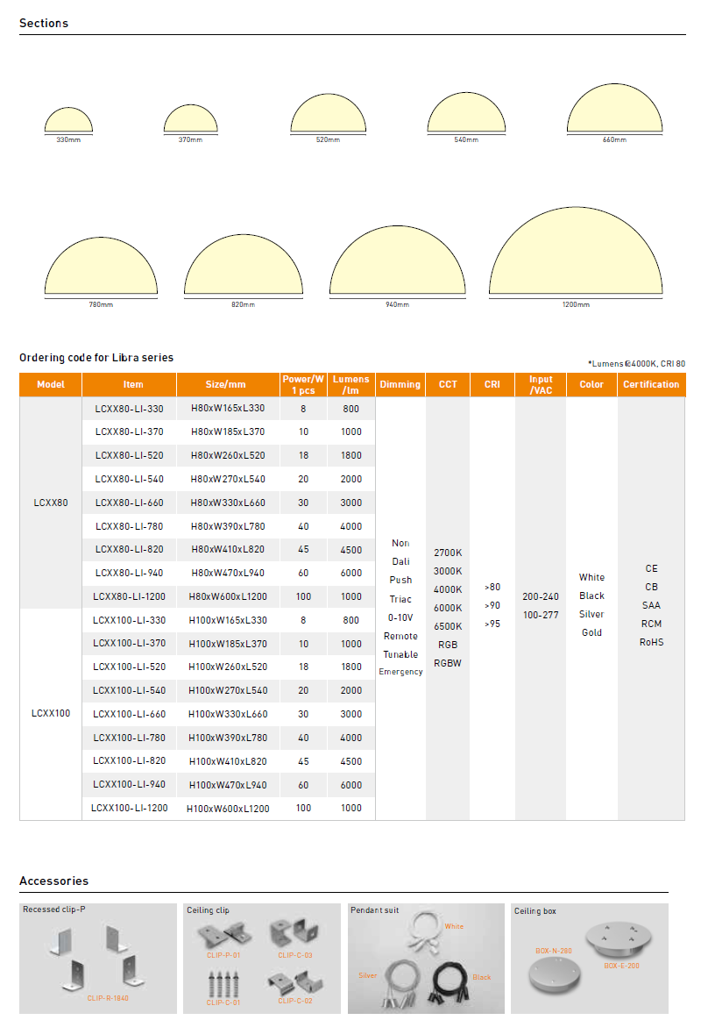
Task: Select item LCXX100-LI-780
Action: [x=130, y=738]
